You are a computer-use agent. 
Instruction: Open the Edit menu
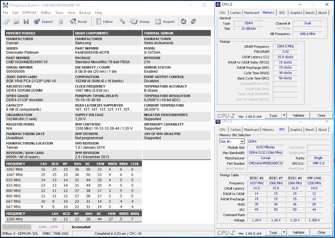[x=15, y=12]
